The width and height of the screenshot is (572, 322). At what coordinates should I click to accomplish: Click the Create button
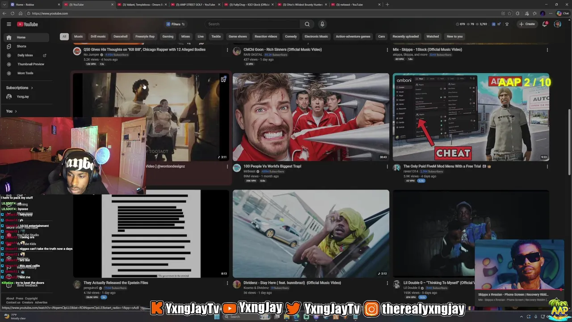[527, 24]
